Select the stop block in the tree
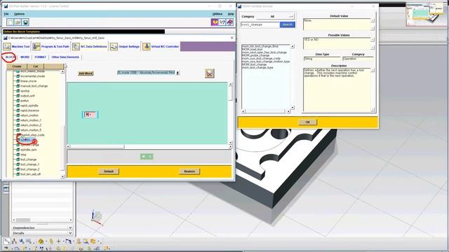 pos(23,155)
